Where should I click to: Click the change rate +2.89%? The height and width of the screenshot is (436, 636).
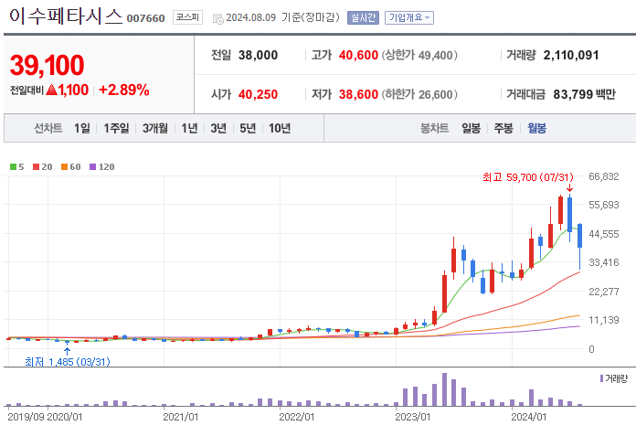pyautogui.click(x=124, y=90)
